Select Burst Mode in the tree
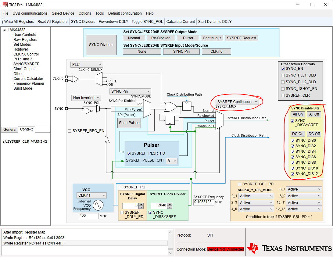This screenshot has width=333, height=257. coord(23,88)
